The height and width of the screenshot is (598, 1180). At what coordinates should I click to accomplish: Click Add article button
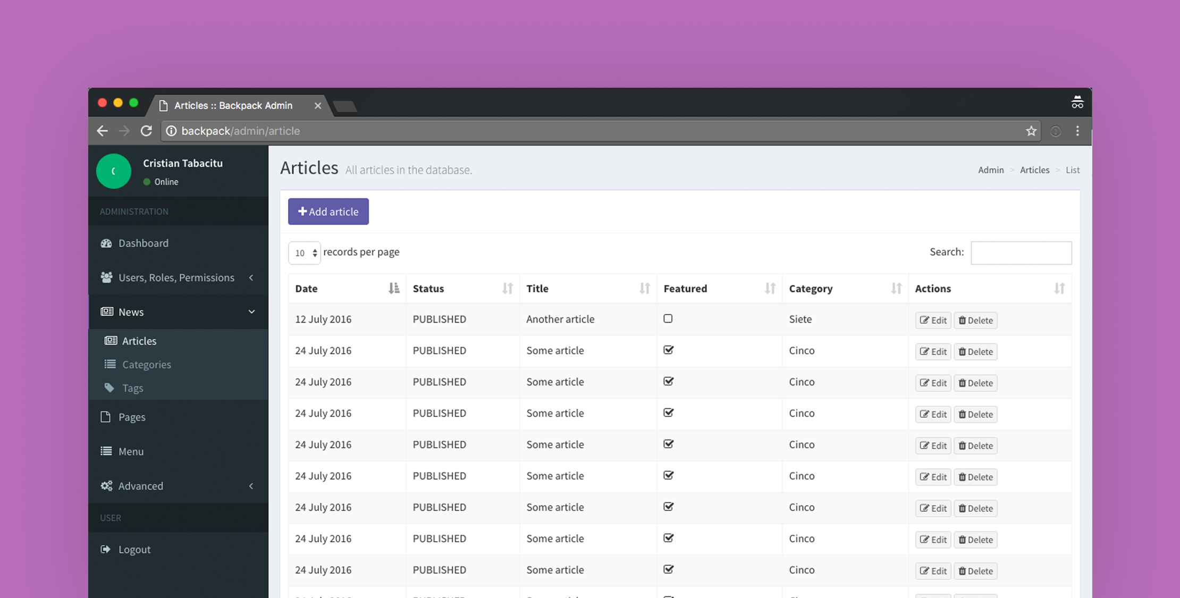click(x=328, y=211)
